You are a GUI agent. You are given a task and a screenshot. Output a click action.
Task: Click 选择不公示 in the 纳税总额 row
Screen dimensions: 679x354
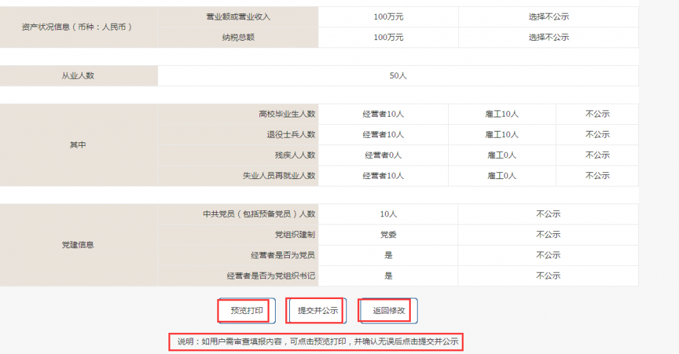[x=549, y=37]
